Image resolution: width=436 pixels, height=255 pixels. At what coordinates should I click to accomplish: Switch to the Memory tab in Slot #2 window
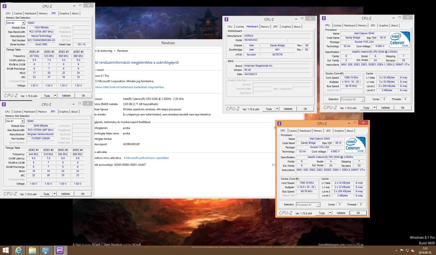[43, 13]
